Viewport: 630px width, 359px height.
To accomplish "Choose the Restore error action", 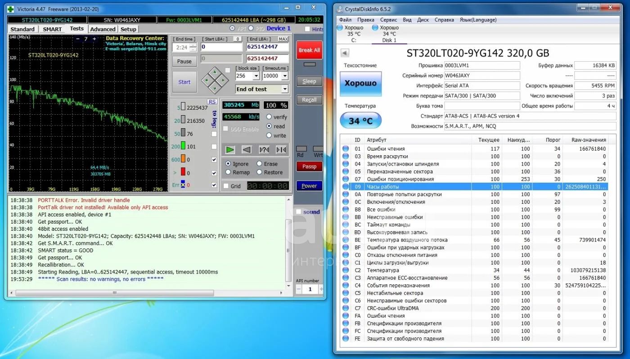I will tap(259, 172).
